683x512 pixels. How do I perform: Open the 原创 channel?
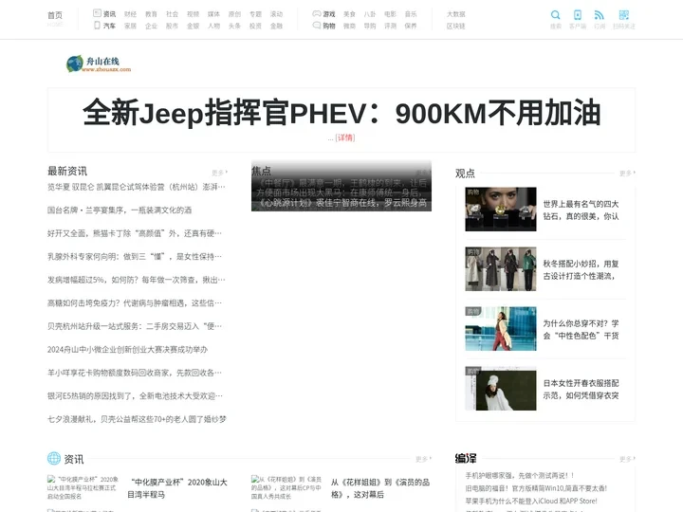235,14
